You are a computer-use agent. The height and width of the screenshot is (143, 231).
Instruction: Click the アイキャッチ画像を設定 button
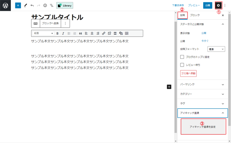point(203,126)
